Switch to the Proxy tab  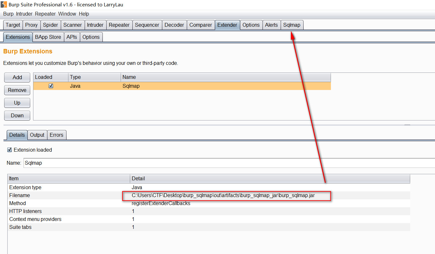(32, 25)
